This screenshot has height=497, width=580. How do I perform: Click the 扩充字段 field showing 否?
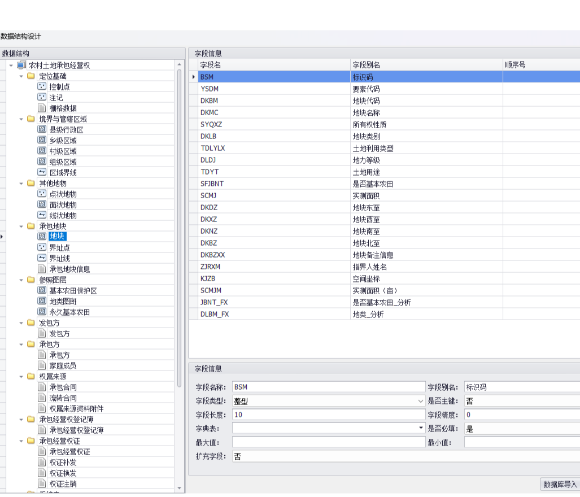pyautogui.click(x=406, y=456)
